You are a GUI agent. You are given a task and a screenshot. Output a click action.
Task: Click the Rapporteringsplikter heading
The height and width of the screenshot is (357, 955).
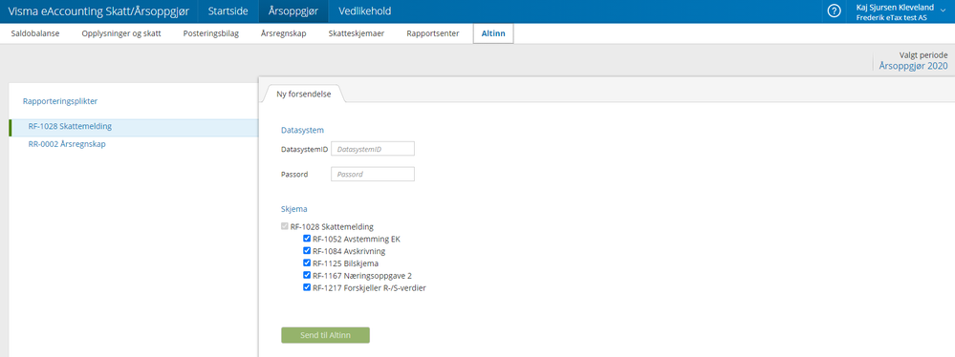(59, 101)
